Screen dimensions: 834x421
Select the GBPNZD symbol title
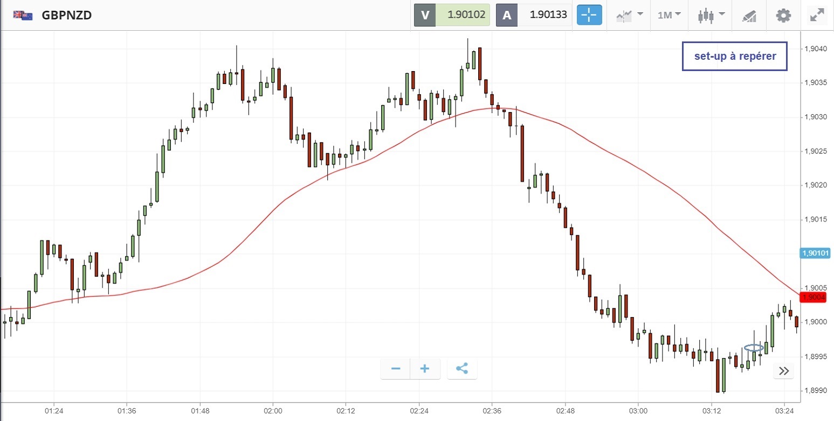(67, 15)
